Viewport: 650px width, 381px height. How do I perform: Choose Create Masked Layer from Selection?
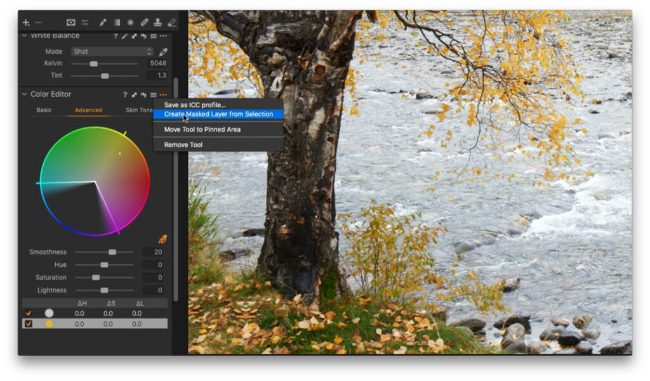tap(219, 114)
